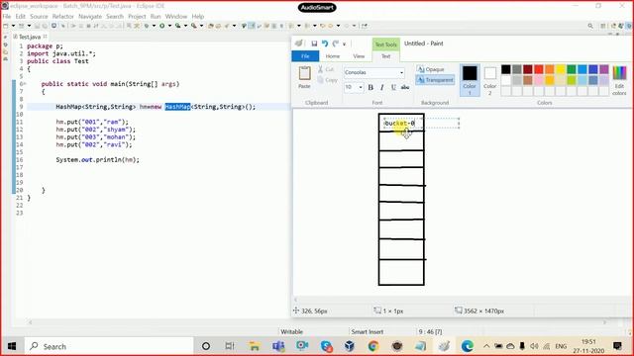Screen dimensions: 634x356
Task: Open Eclipse Window menu
Action: coord(176,17)
